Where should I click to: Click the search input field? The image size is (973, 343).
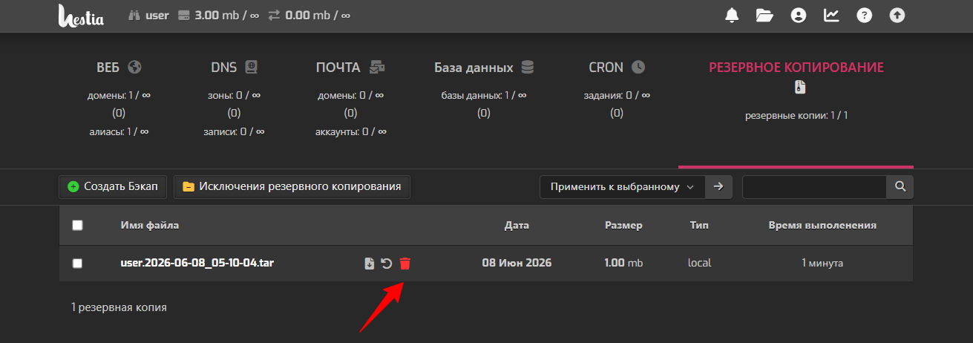(814, 187)
